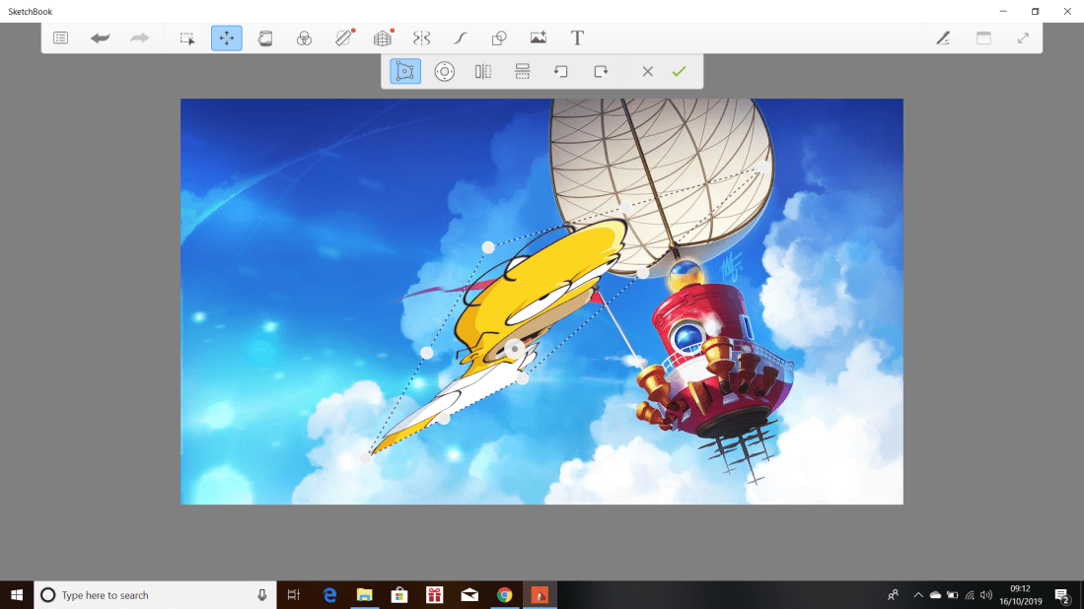Flip the selection horizontally

[x=481, y=71]
